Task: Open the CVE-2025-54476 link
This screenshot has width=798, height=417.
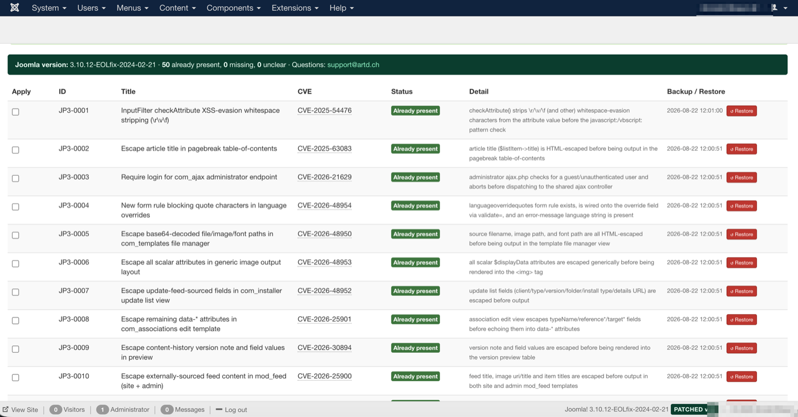Action: 324,110
